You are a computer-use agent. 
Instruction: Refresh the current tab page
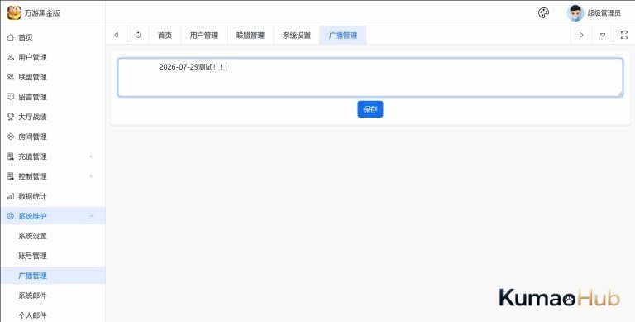(138, 36)
